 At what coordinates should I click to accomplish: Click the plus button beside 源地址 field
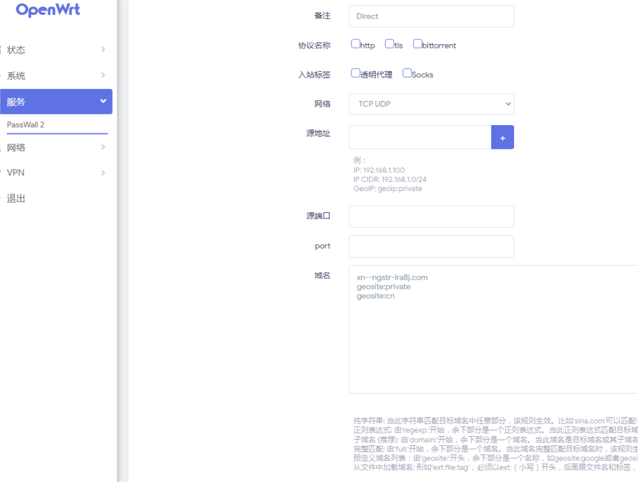[x=502, y=138]
